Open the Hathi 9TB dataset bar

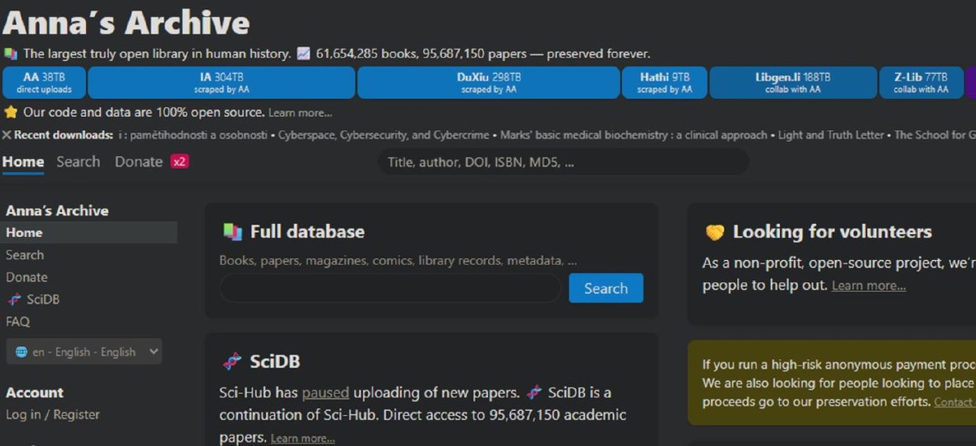(x=664, y=83)
